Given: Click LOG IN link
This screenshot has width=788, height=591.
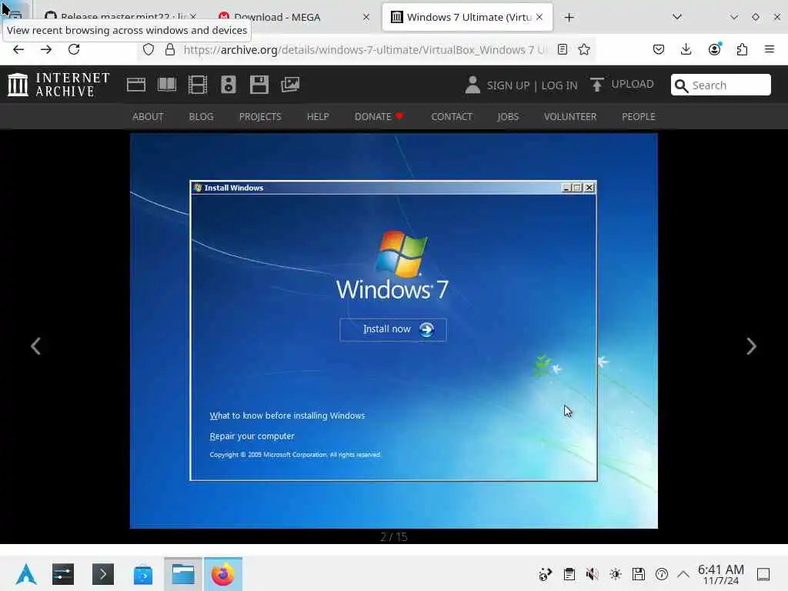Looking at the screenshot, I should (x=559, y=85).
